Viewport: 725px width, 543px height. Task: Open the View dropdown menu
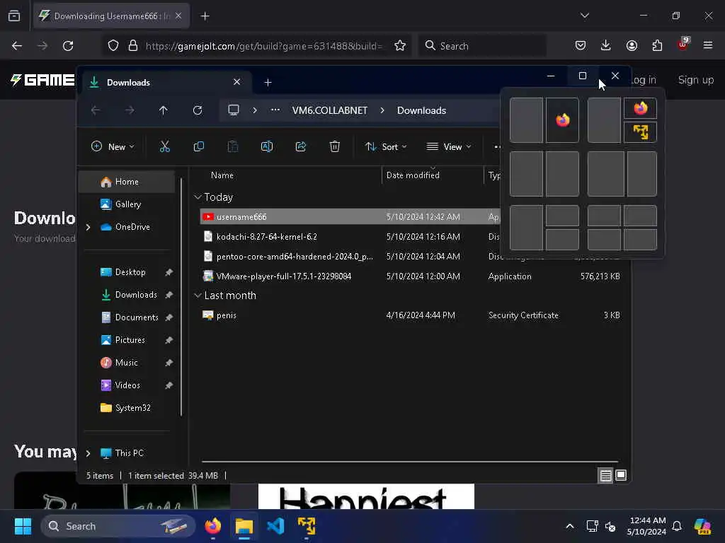pos(448,147)
